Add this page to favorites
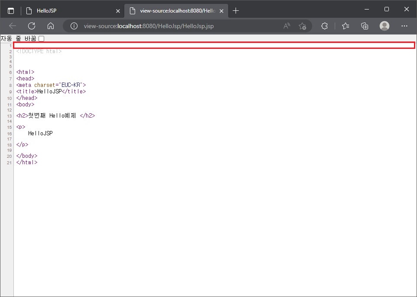Screen dimensions: 417x297 pos(302,26)
